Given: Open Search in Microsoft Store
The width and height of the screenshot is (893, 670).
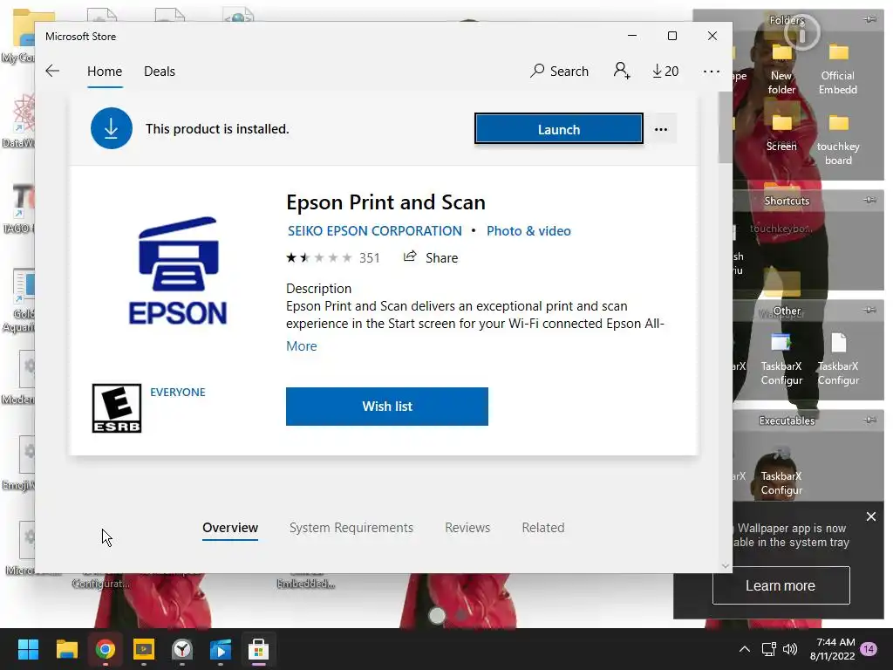Looking at the screenshot, I should tap(559, 72).
